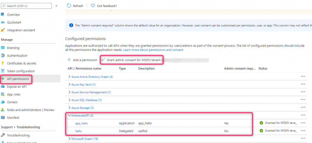312x143 pixels.
Task: Click the Refresh circular arrow icon
Action: 69,6
